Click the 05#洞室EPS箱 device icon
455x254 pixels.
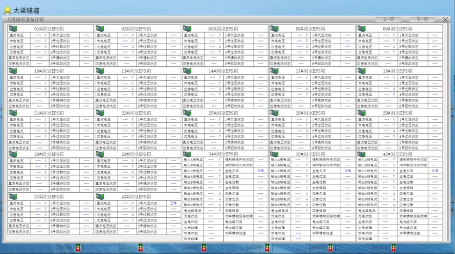click(187, 29)
